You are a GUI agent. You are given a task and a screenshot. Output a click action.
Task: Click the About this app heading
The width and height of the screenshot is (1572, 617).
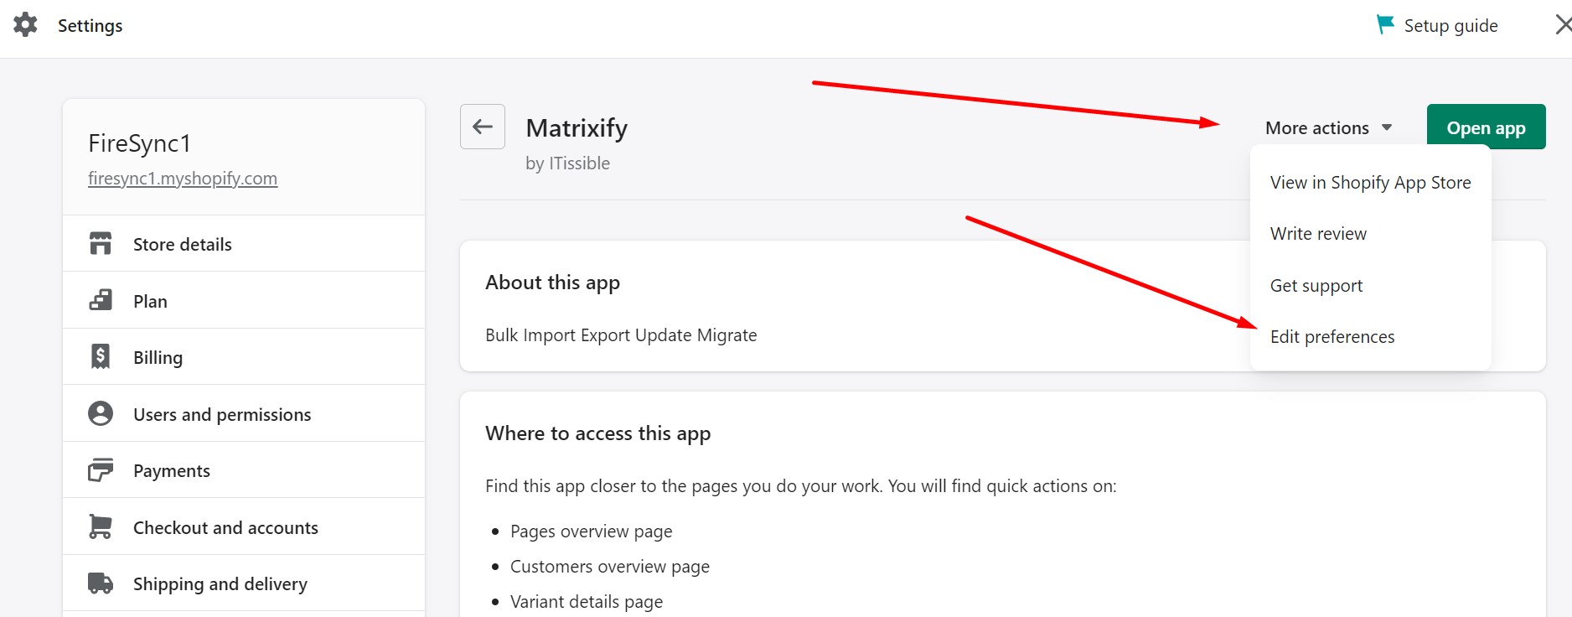(x=552, y=283)
